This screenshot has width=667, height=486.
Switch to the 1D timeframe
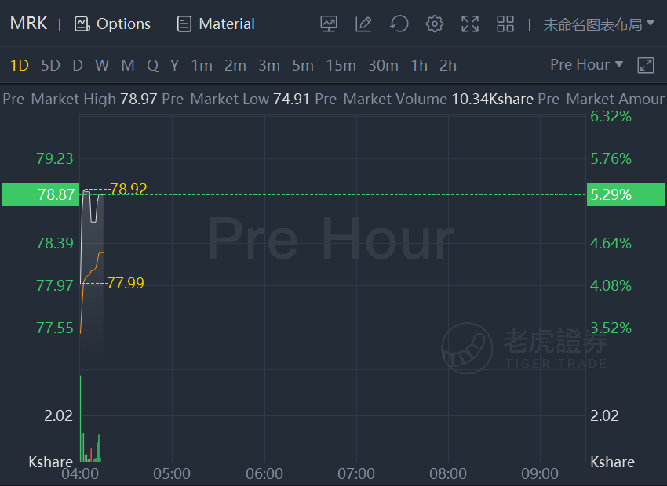tap(19, 65)
